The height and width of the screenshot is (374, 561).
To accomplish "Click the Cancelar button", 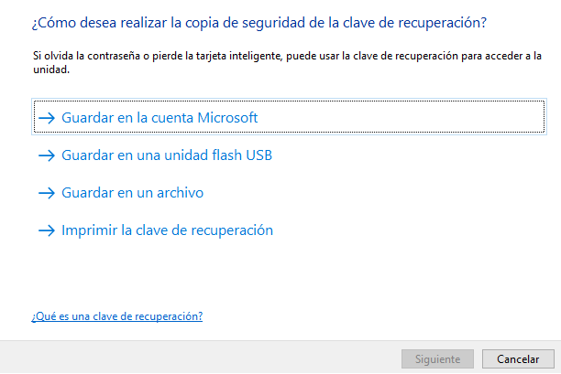I will [x=518, y=358].
